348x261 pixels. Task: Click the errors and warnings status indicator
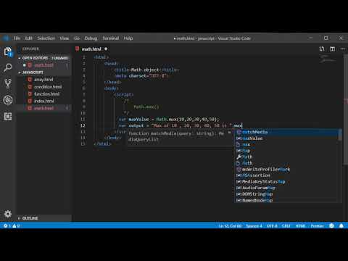[12, 225]
